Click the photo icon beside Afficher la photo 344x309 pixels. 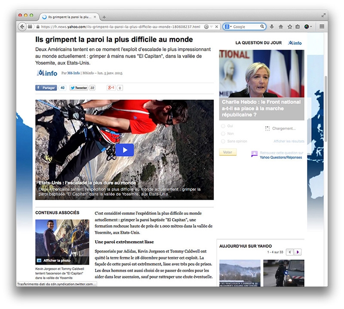pyautogui.click(x=39, y=260)
